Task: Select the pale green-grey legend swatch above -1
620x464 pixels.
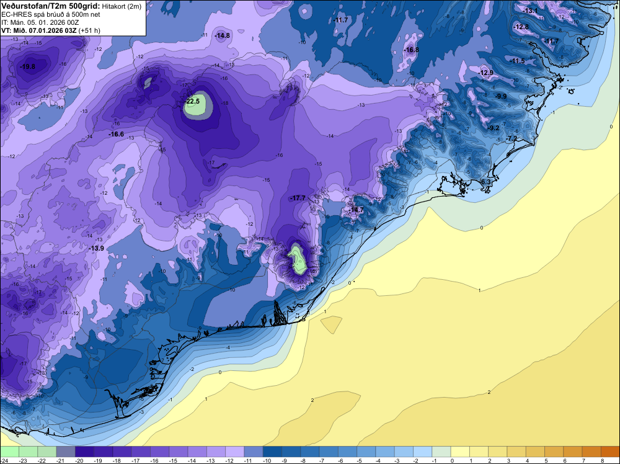Action: tap(441, 452)
